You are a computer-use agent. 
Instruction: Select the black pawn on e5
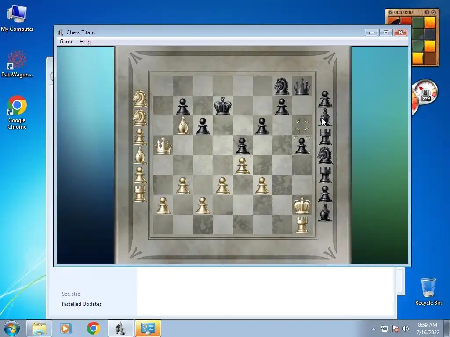pyautogui.click(x=243, y=146)
